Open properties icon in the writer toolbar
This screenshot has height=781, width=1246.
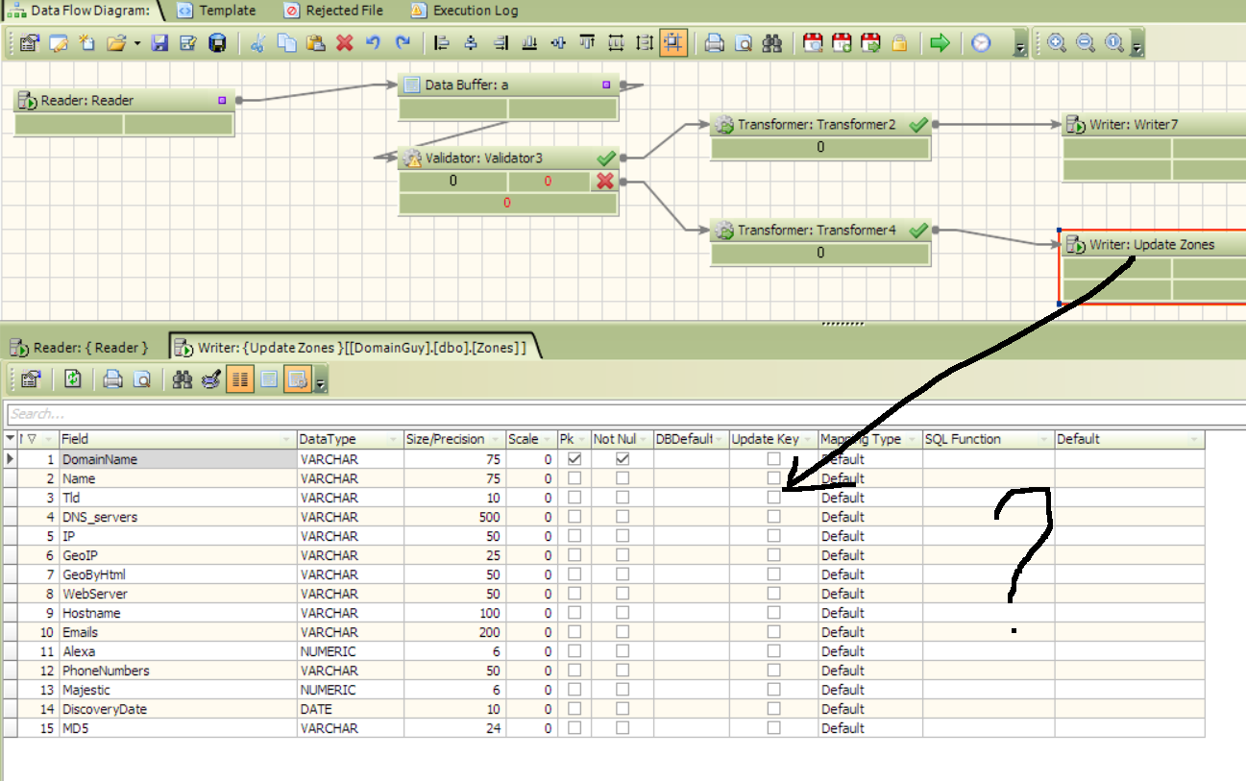(30, 379)
